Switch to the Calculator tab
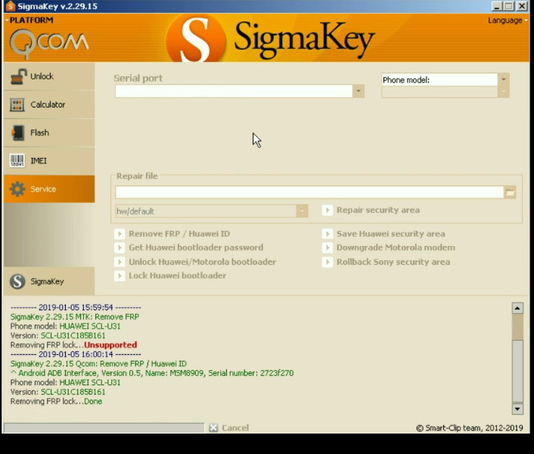This screenshot has height=454, width=534. 49,104
